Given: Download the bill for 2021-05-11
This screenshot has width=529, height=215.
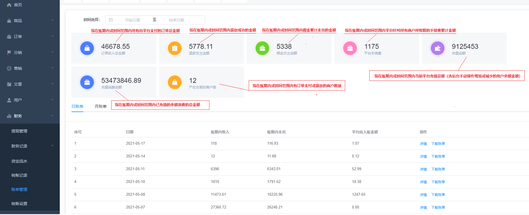Looking at the screenshot, I should 438,169.
